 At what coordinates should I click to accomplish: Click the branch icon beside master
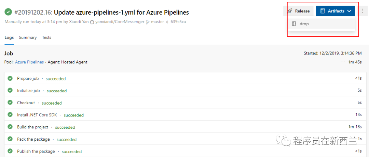click(148, 22)
